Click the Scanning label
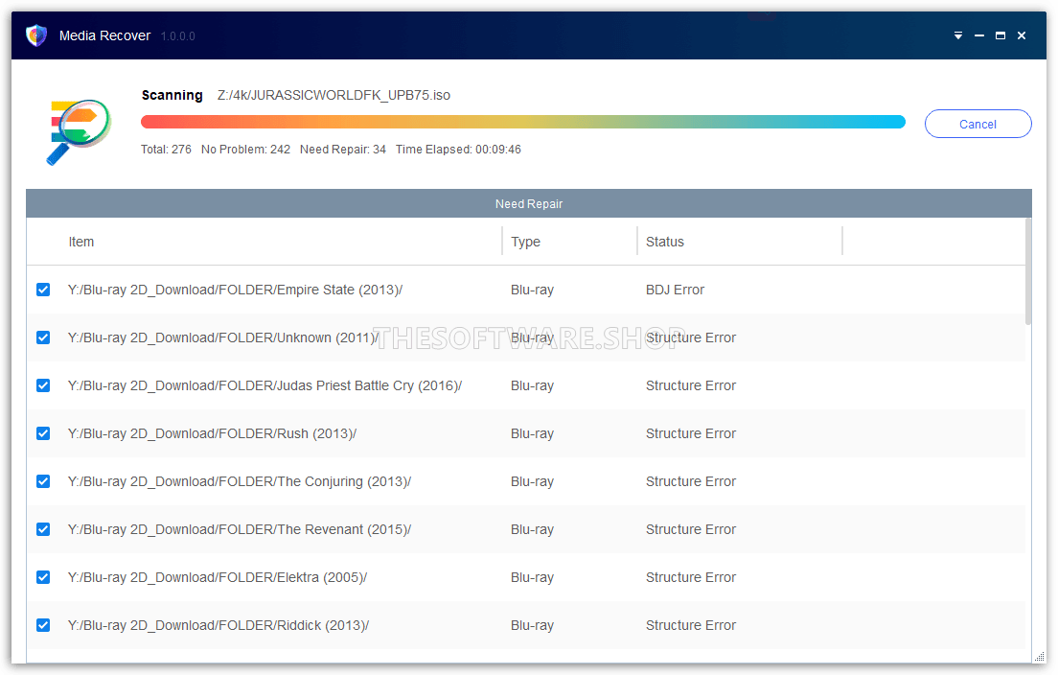This screenshot has height=675, width=1058. [x=172, y=95]
